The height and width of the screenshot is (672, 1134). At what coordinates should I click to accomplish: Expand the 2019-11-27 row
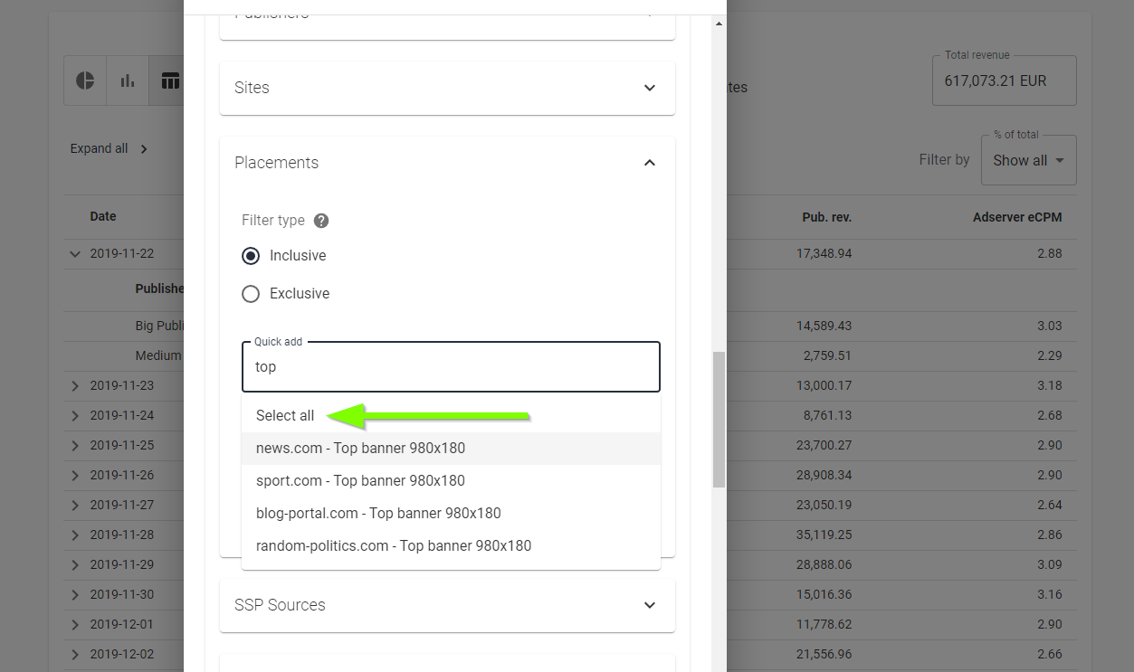point(75,505)
